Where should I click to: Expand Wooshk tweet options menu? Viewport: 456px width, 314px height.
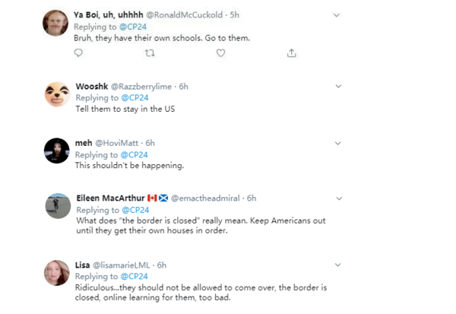pyautogui.click(x=337, y=87)
